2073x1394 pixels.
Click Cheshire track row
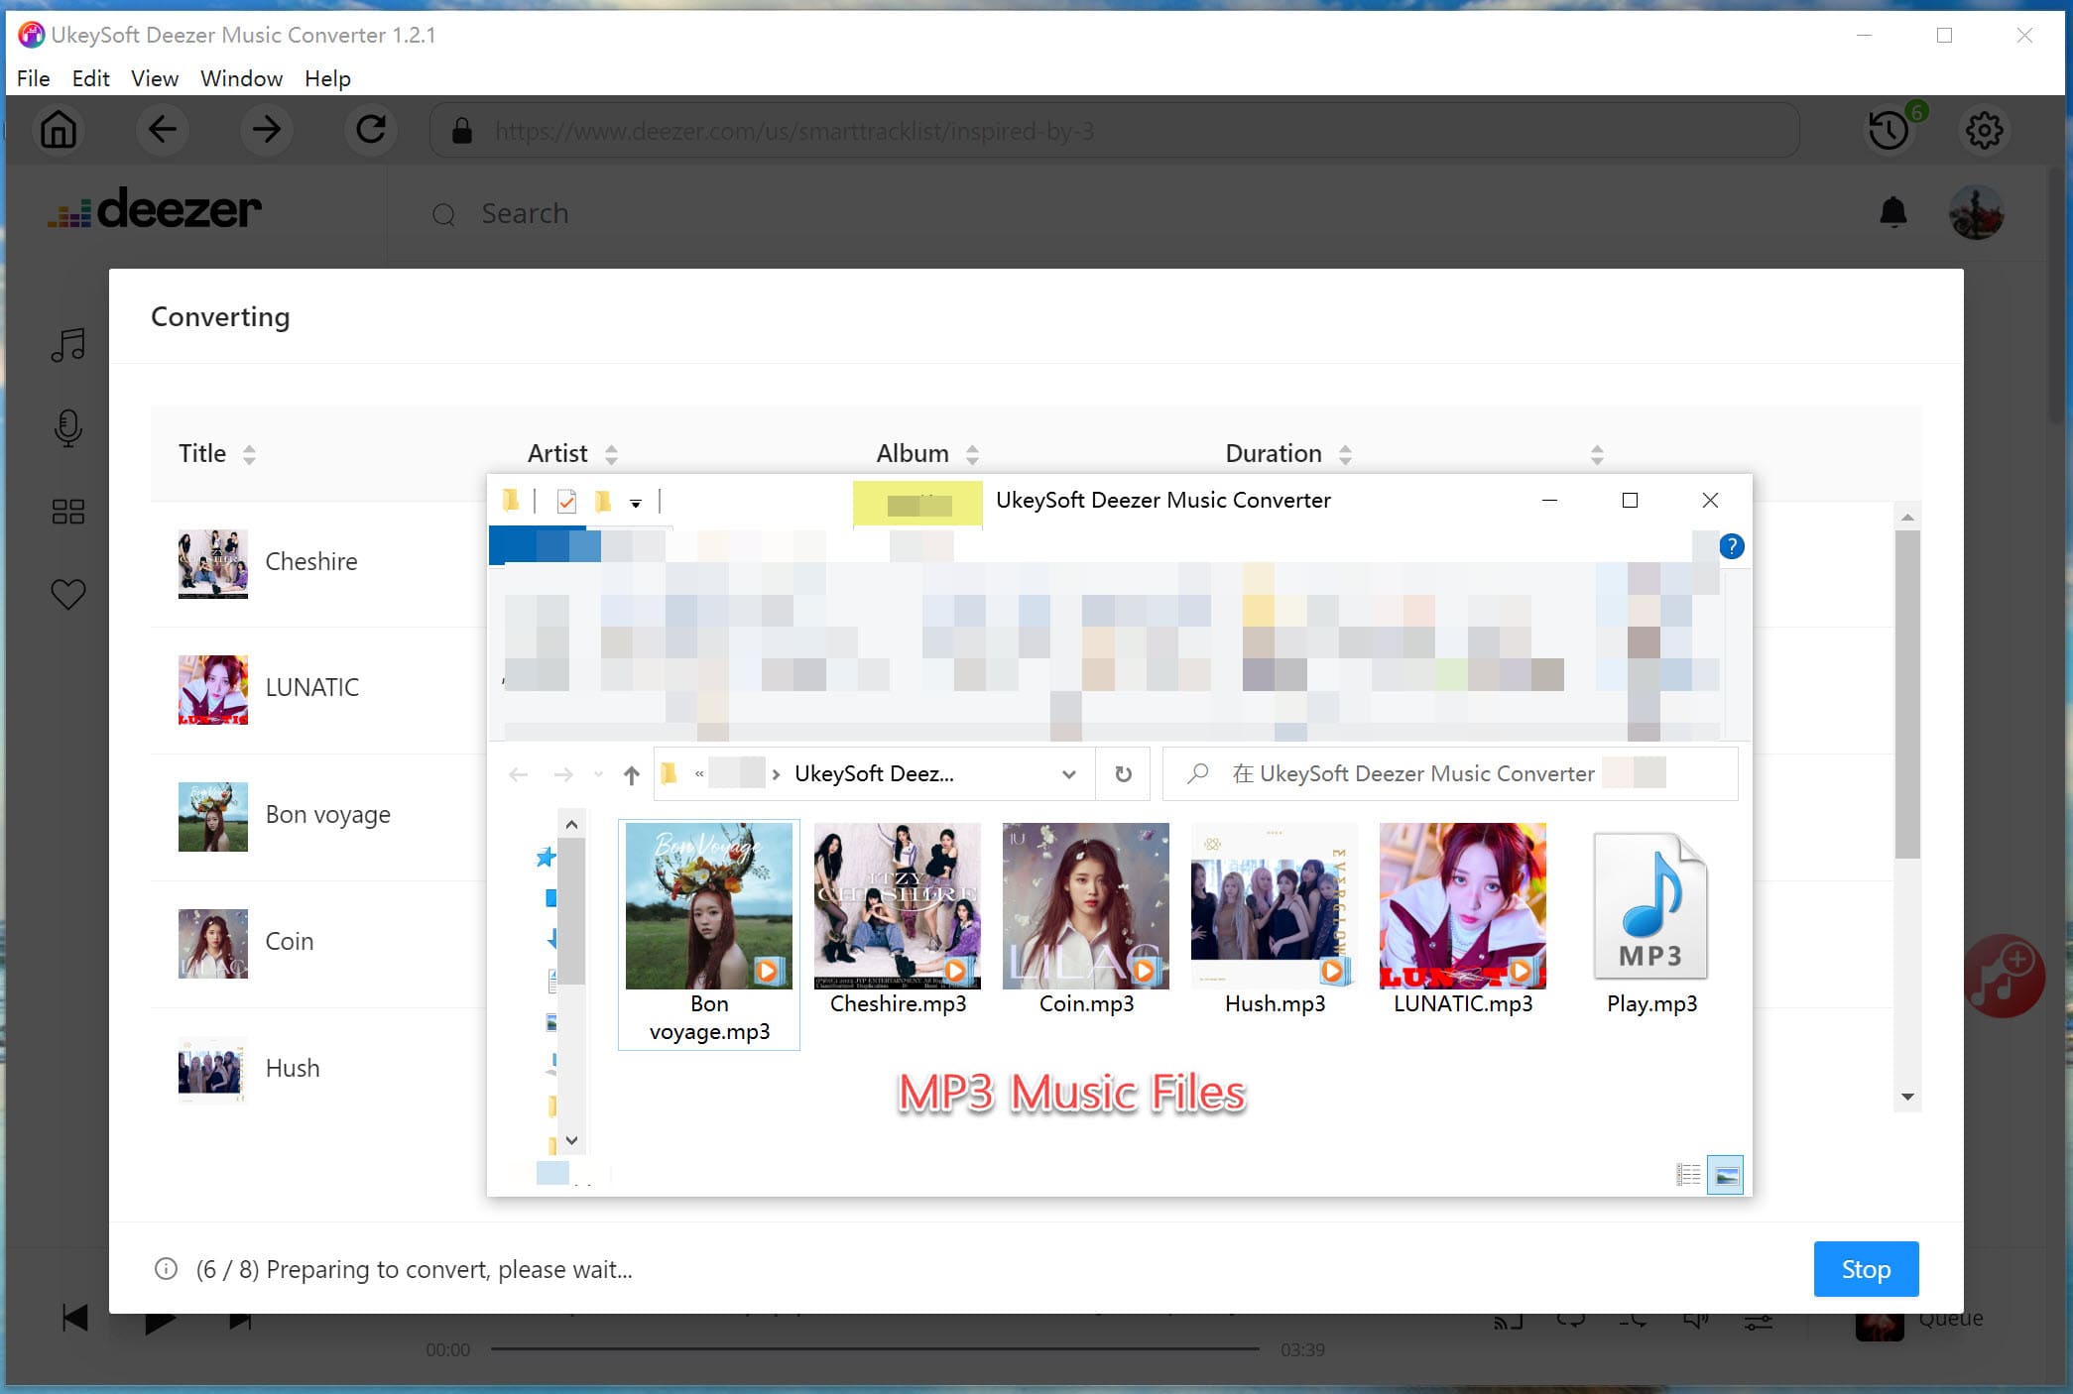pos(317,563)
